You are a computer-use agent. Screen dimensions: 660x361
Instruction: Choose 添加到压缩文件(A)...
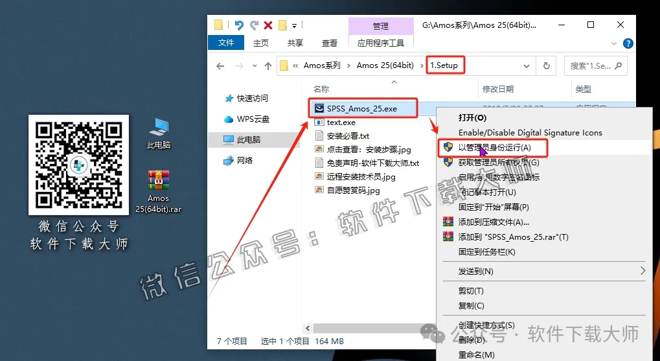coord(494,222)
